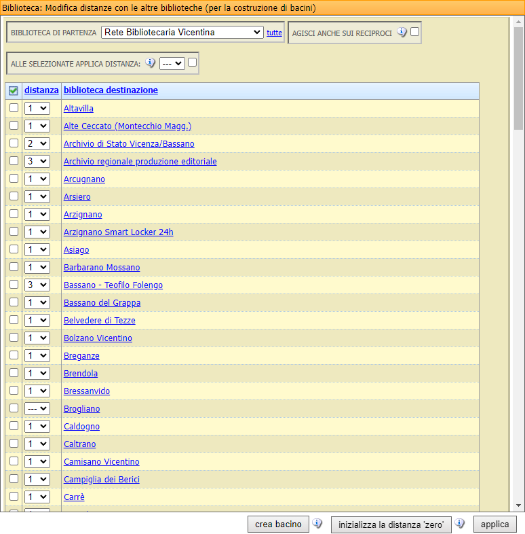Screen dimensions: 525x534
Task: Open the 'Biblioteca di partenza' dropdown
Action: click(182, 32)
